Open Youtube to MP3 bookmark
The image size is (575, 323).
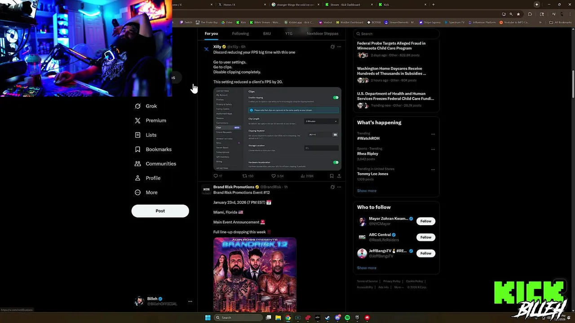[x=514, y=22]
